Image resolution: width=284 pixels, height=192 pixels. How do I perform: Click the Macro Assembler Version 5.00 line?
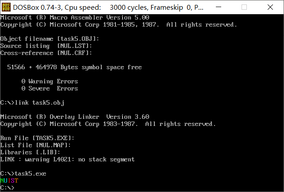pyautogui.click(x=75, y=18)
